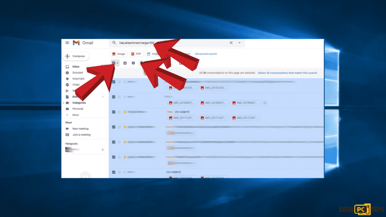Open the blurred Hangouts contact avatar
The image size is (386, 217).
click(69, 149)
